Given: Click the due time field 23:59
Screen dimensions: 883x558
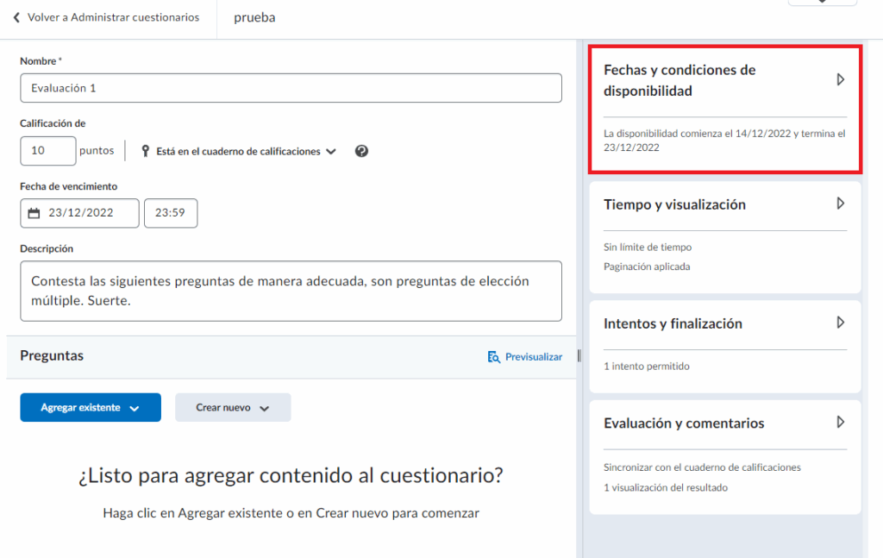Looking at the screenshot, I should tap(171, 213).
